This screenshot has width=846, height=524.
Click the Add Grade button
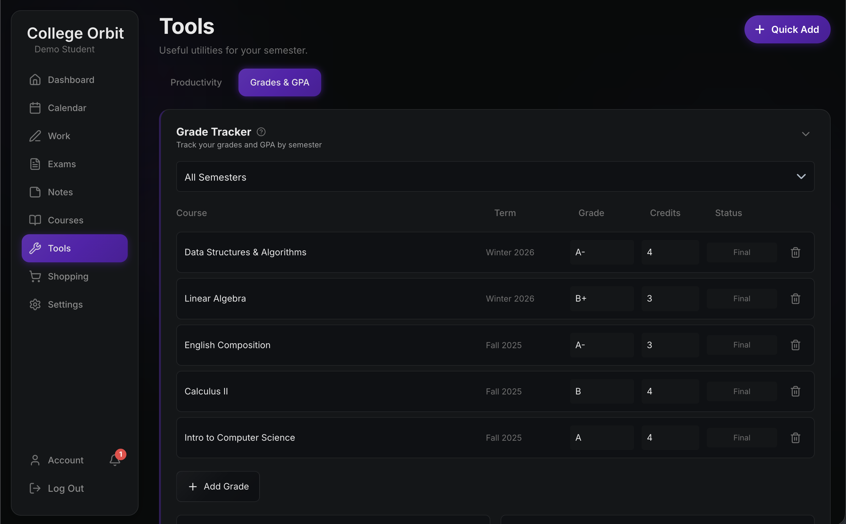(x=218, y=486)
